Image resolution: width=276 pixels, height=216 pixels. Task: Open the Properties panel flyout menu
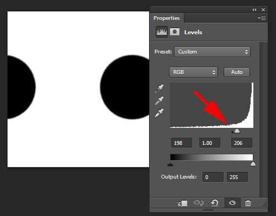pyautogui.click(x=262, y=18)
